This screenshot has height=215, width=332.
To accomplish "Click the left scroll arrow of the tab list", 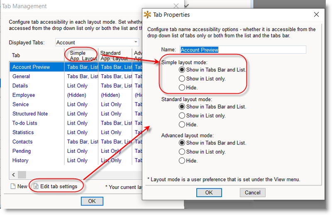I will point(14,175).
